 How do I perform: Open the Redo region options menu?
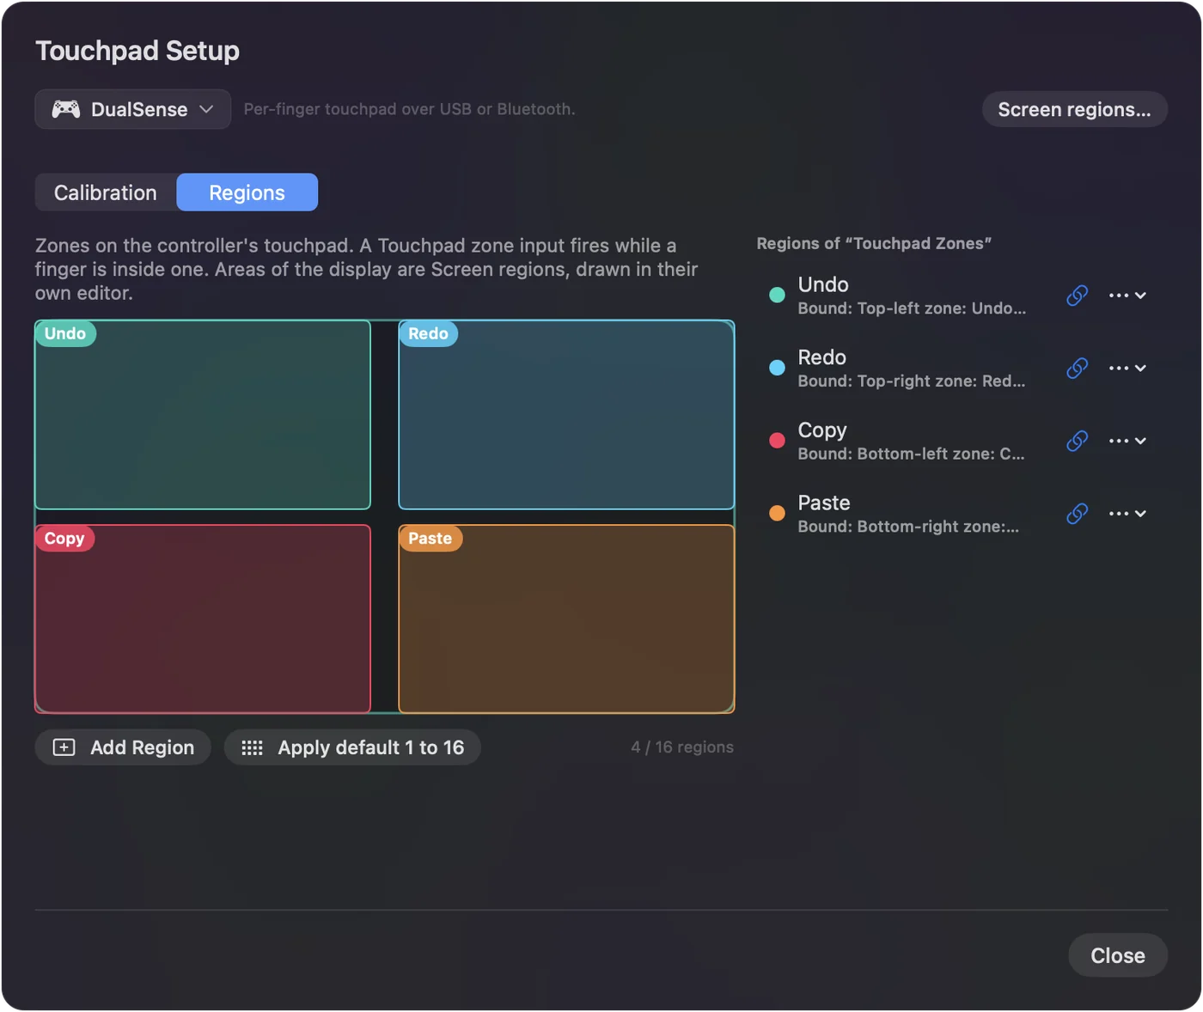[1127, 369]
